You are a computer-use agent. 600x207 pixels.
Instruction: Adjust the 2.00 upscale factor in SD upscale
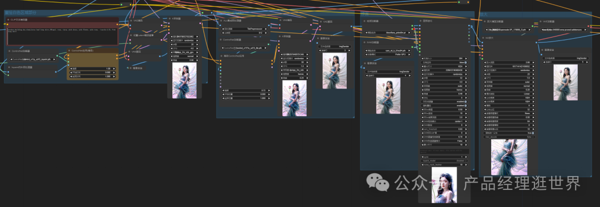point(509,62)
